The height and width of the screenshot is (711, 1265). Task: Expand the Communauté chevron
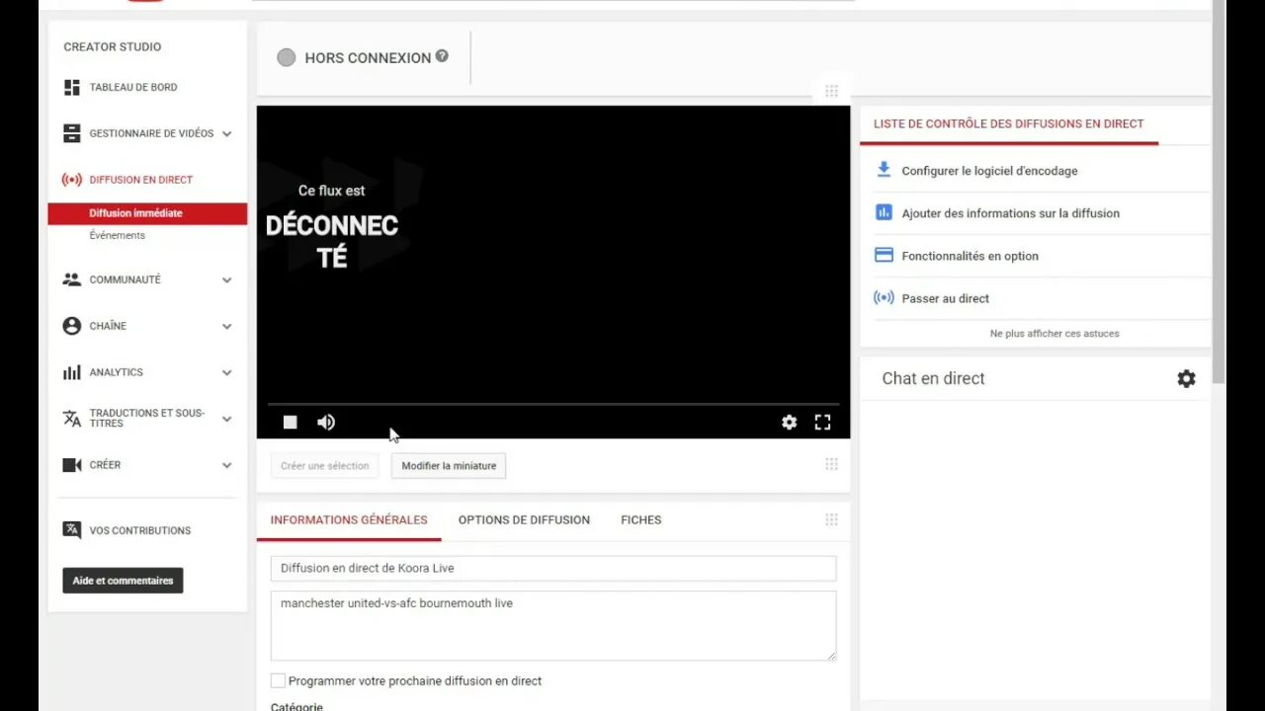226,280
